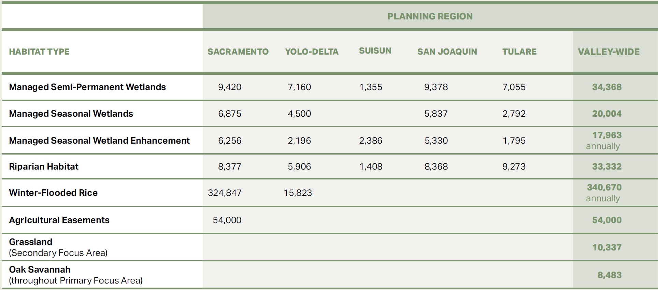
Task: Click the SACRAMENTO column header
Action: tap(238, 52)
